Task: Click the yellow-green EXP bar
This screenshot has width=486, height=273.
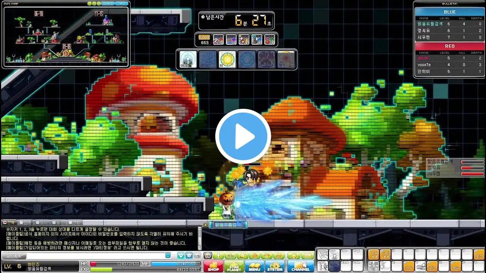Action: (x=145, y=270)
